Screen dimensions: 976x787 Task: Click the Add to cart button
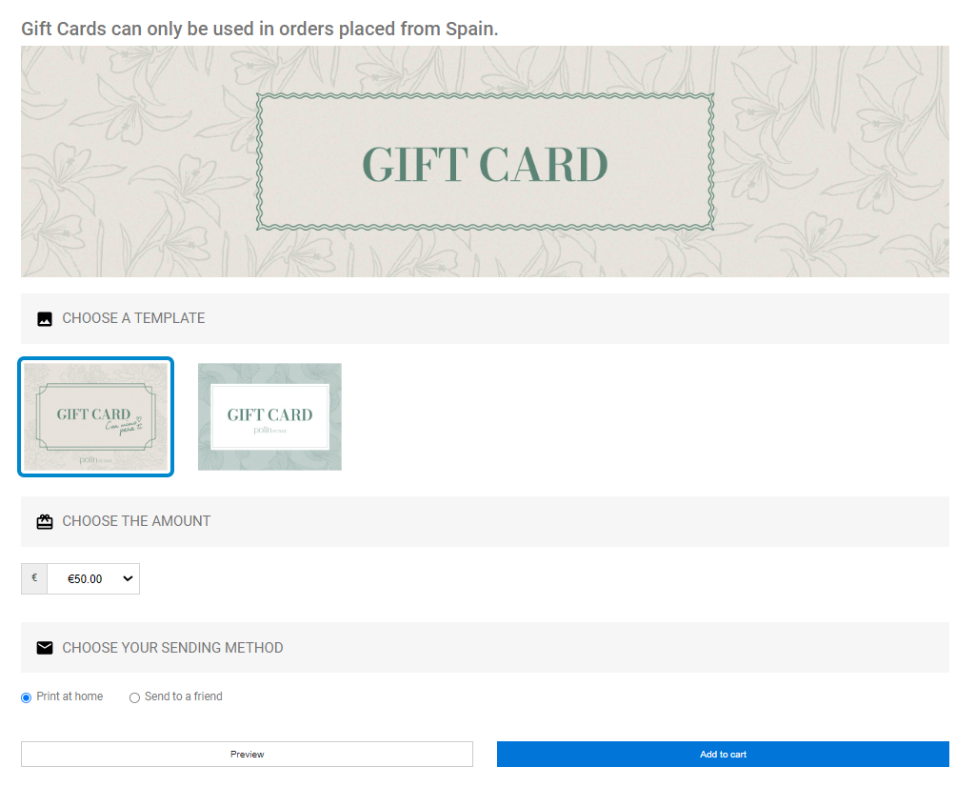coord(723,754)
